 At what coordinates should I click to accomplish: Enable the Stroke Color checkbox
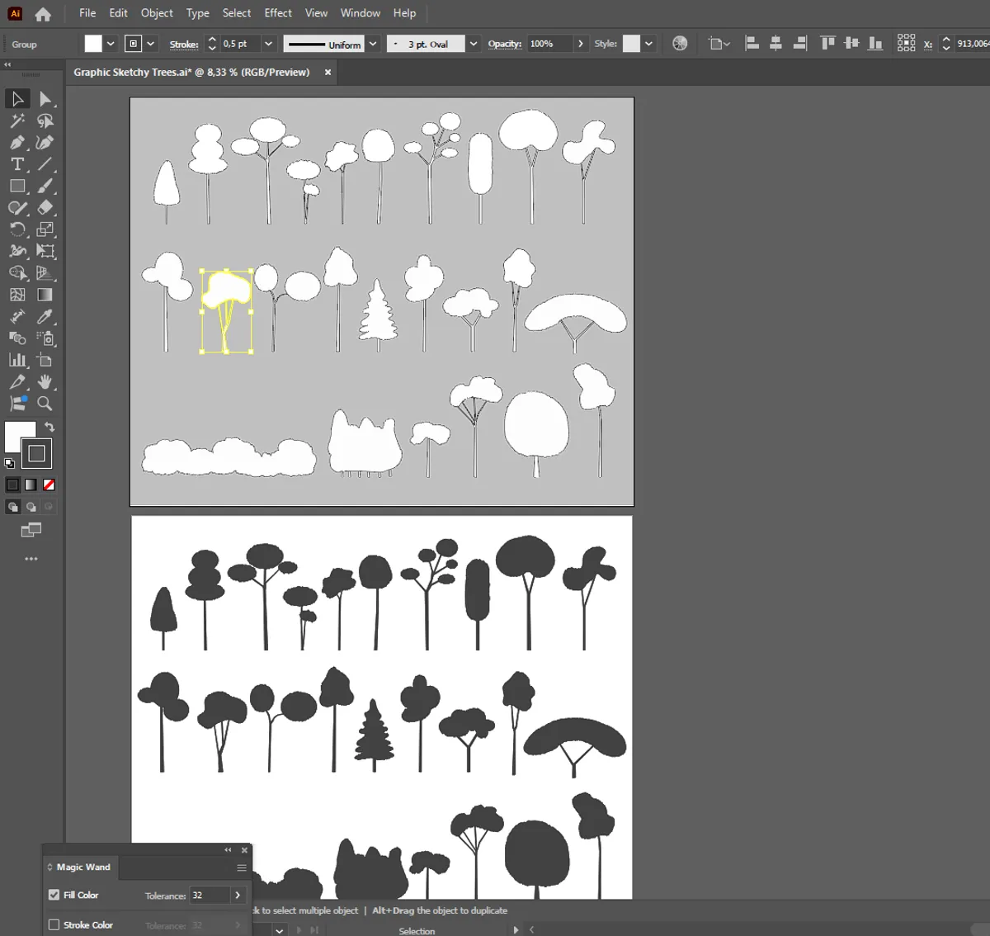[x=54, y=924]
